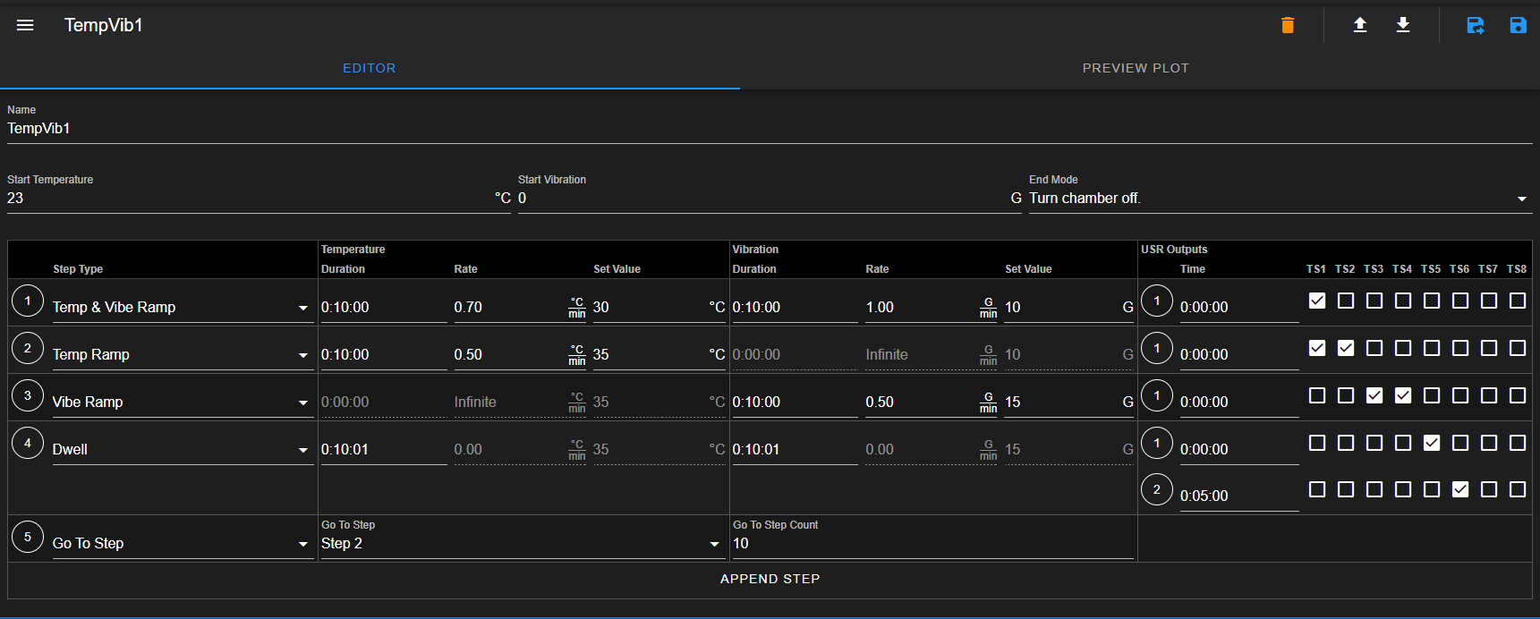Screen dimensions: 1540x619
Task: Click USR output circle 1 in Temp & Vibe Ramp row
Action: coord(1157,301)
